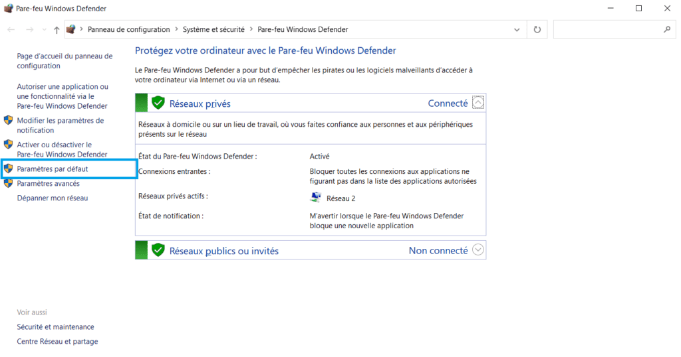Open Activer ou désactiver le Pare-feu
This screenshot has height=357, width=681.
tap(62, 149)
